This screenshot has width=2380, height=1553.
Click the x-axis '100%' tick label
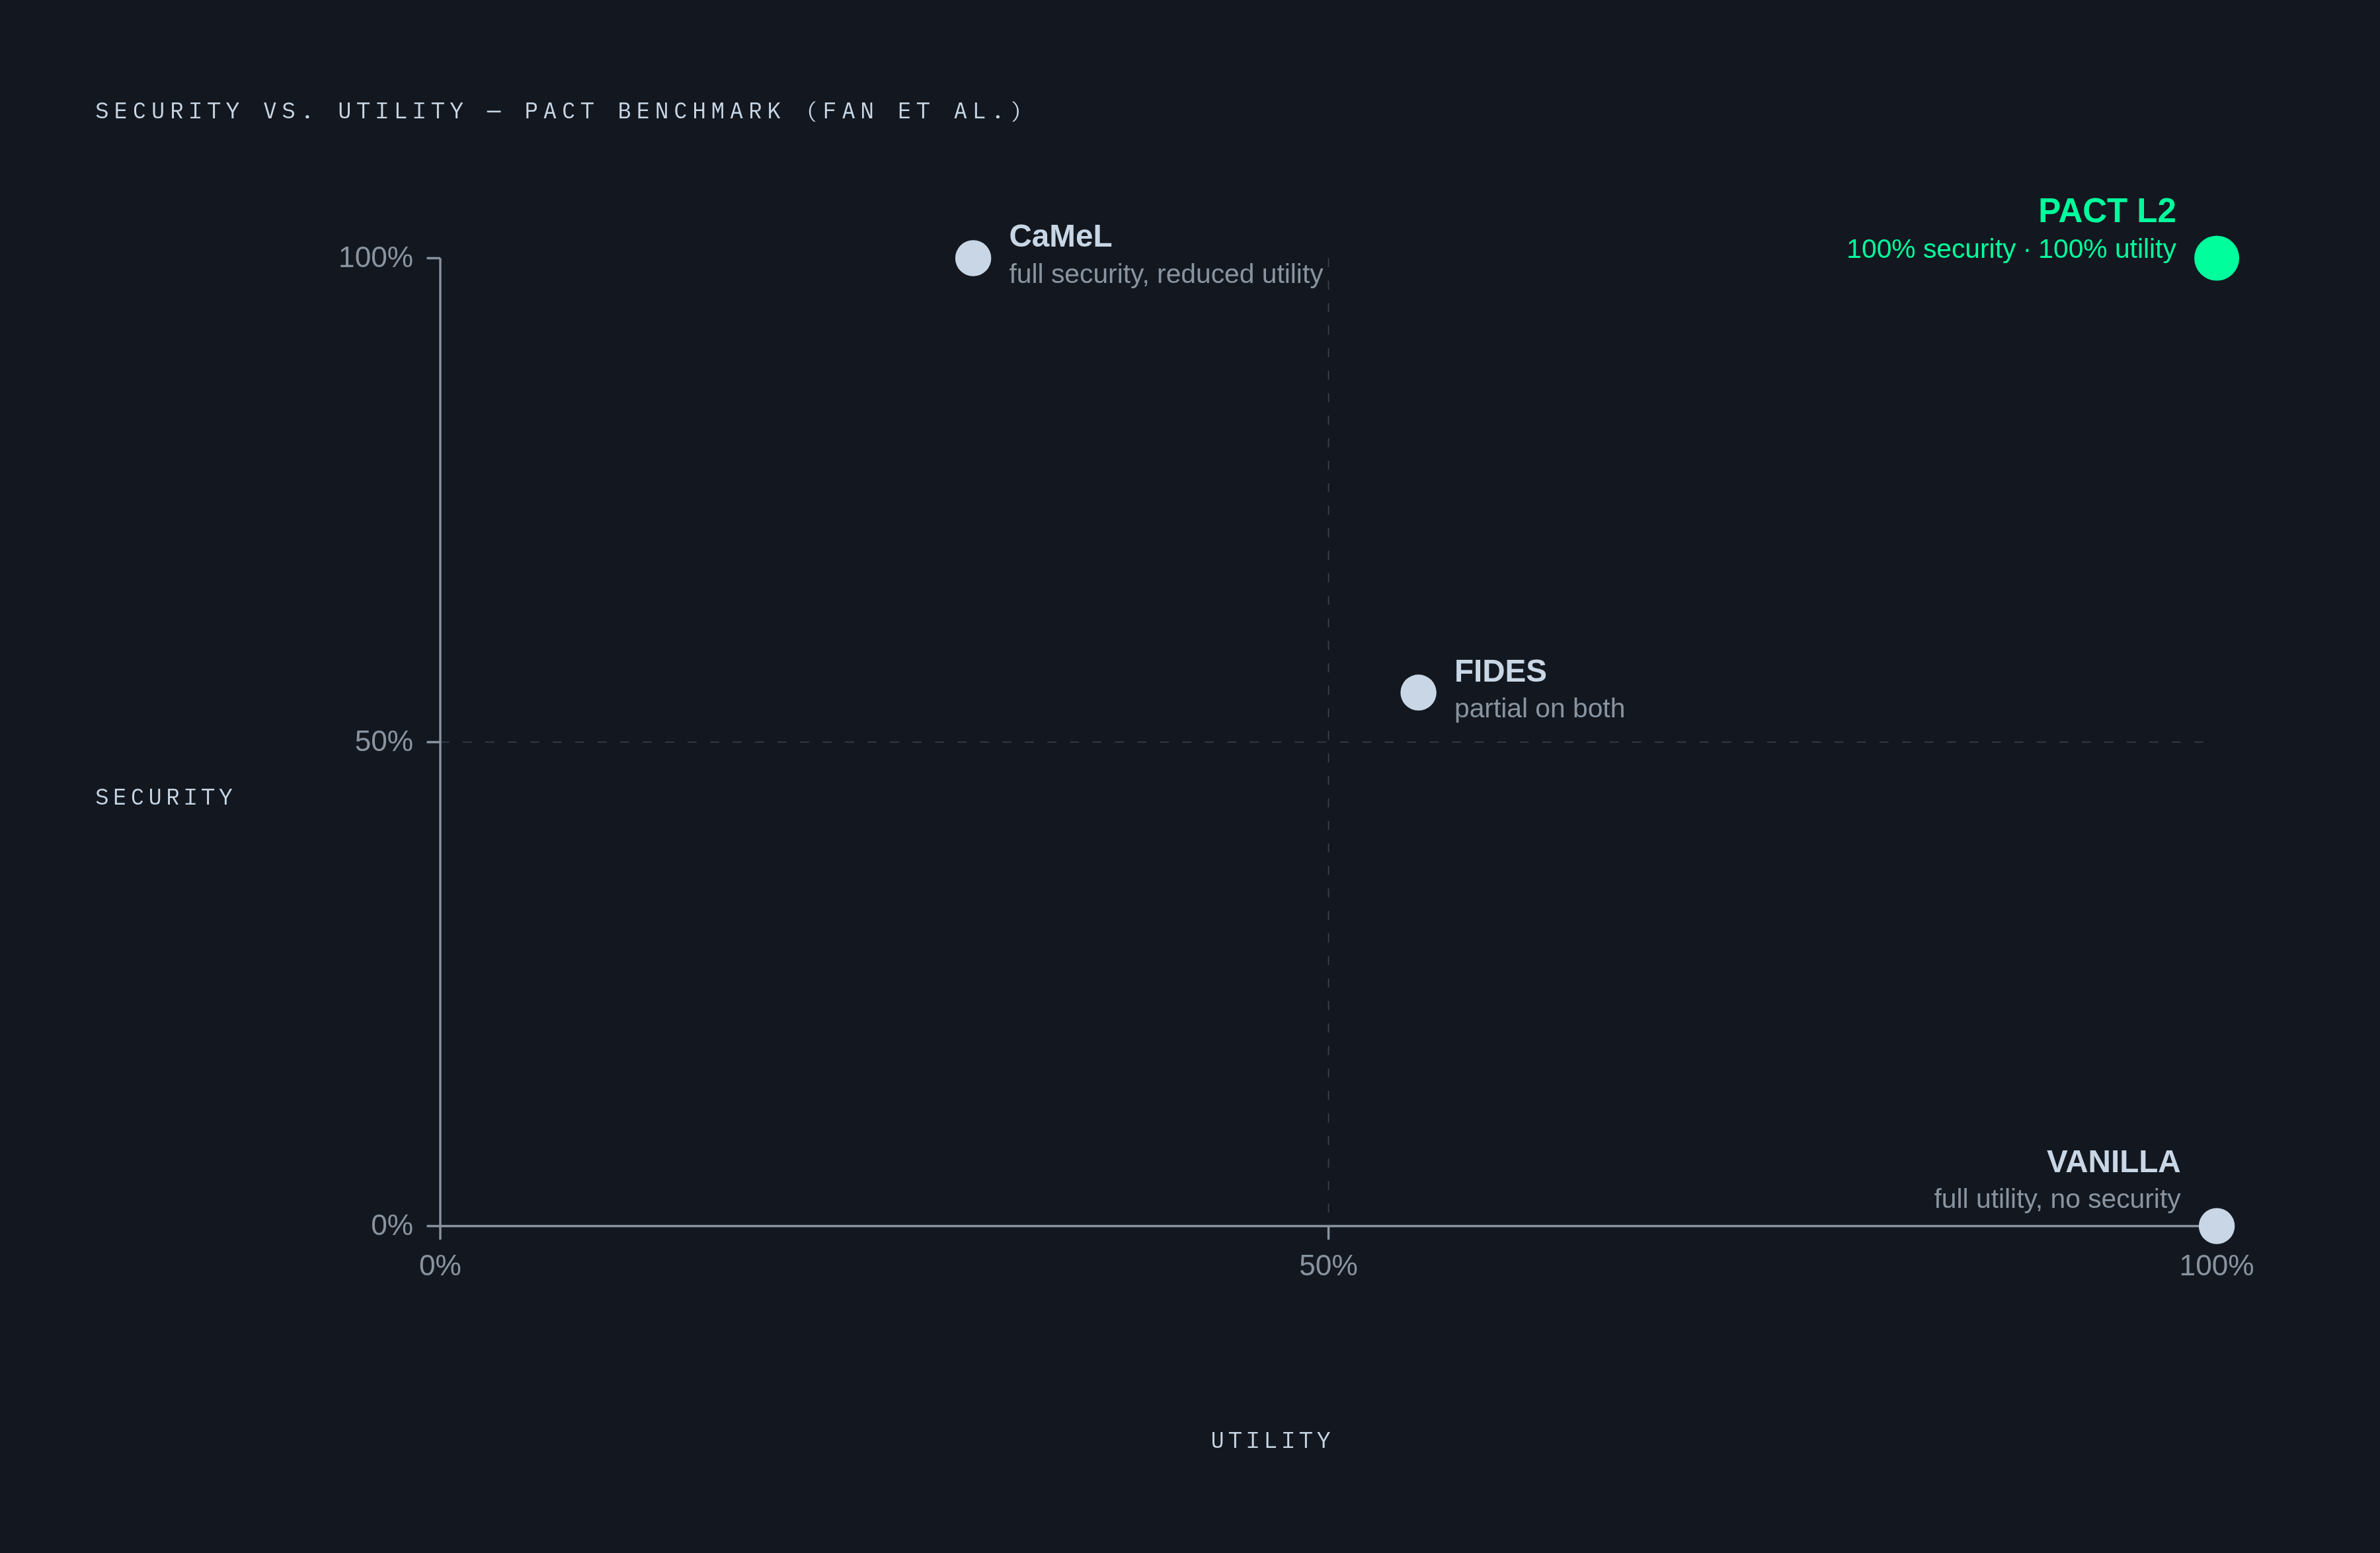coord(2216,1266)
